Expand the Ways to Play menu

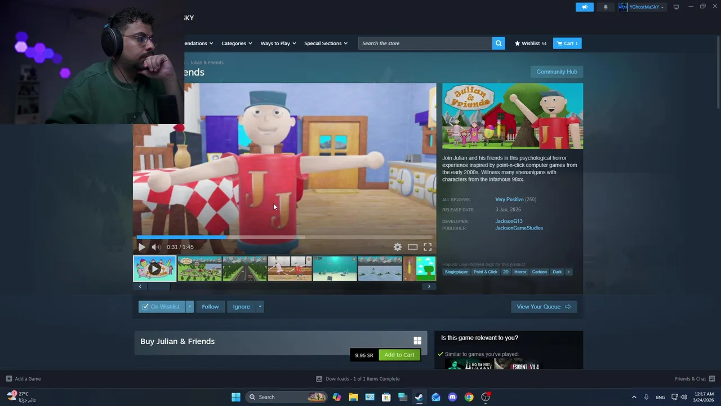[278, 43]
